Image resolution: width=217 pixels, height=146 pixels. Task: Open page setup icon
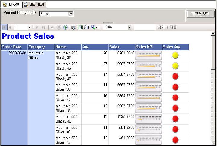[x=86, y=27]
